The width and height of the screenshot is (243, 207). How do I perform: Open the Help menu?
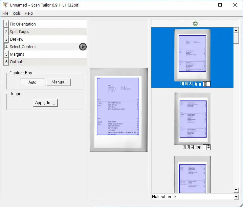tap(29, 13)
